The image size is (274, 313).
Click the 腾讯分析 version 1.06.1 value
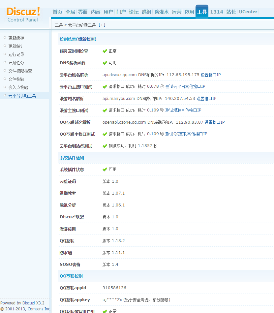point(113,205)
